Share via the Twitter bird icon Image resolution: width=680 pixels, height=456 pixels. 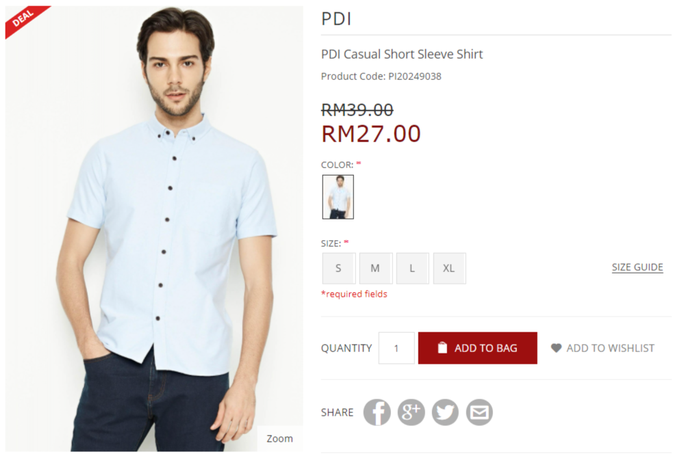coord(445,412)
